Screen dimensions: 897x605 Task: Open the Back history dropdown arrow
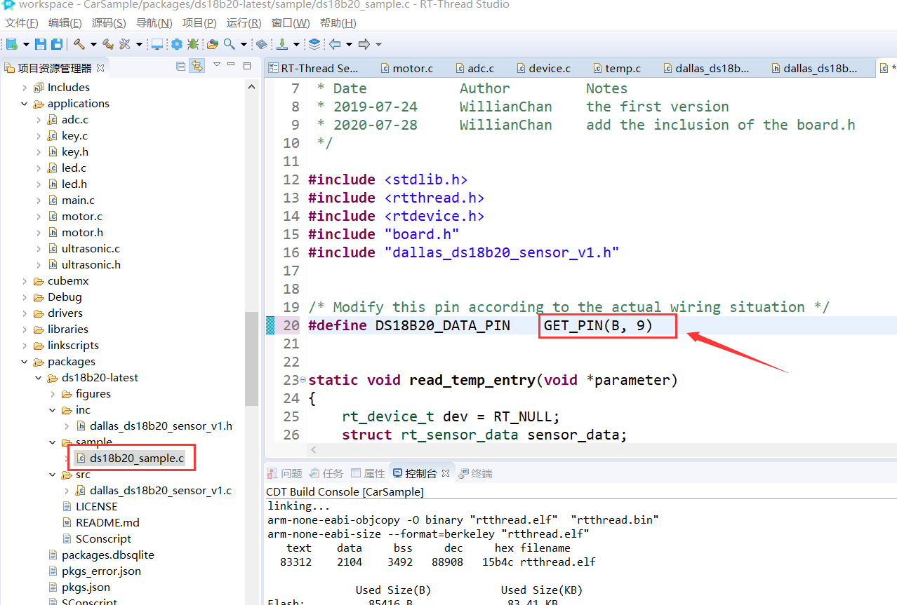[349, 44]
